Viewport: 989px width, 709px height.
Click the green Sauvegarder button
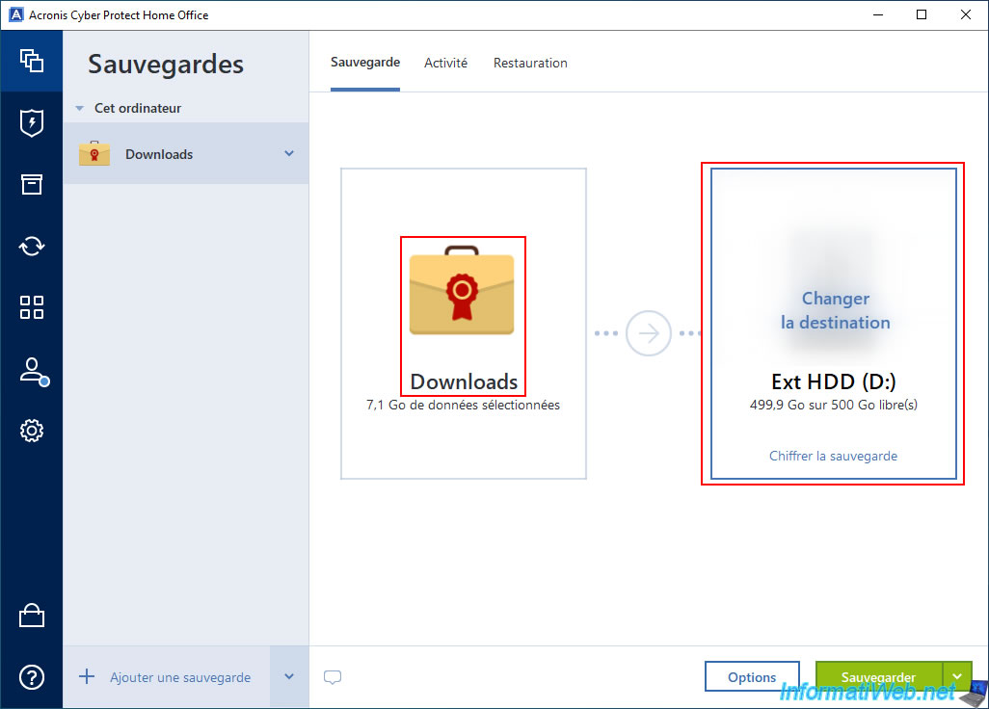(x=878, y=677)
